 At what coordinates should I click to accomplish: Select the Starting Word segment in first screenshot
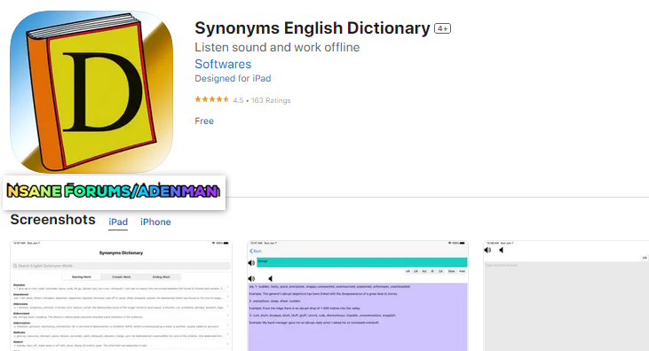click(81, 277)
